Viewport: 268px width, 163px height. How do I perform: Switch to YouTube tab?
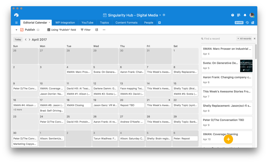(87, 23)
